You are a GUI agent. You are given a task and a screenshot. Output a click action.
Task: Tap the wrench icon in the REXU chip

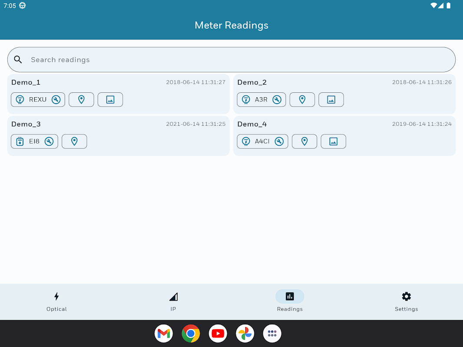point(56,99)
